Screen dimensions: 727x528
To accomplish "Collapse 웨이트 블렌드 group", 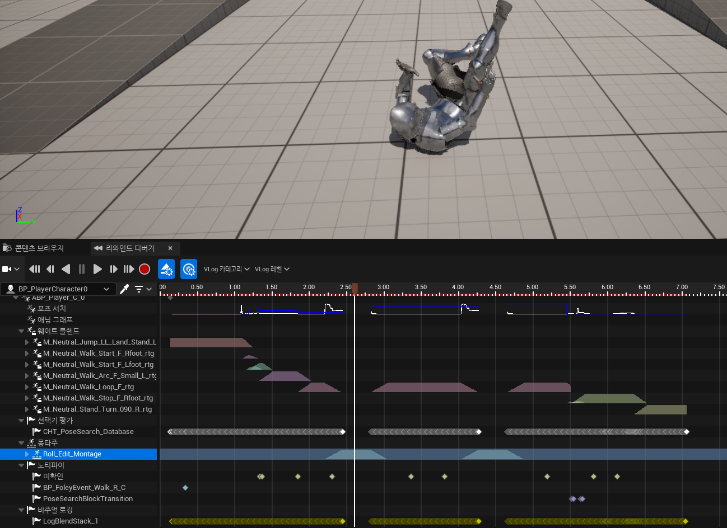I will (21, 331).
